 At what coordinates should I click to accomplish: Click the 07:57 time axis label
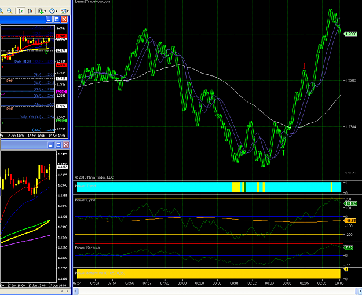(x=147, y=283)
